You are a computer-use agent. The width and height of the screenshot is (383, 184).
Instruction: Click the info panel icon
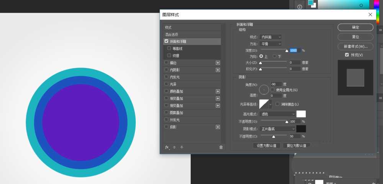point(300,7)
